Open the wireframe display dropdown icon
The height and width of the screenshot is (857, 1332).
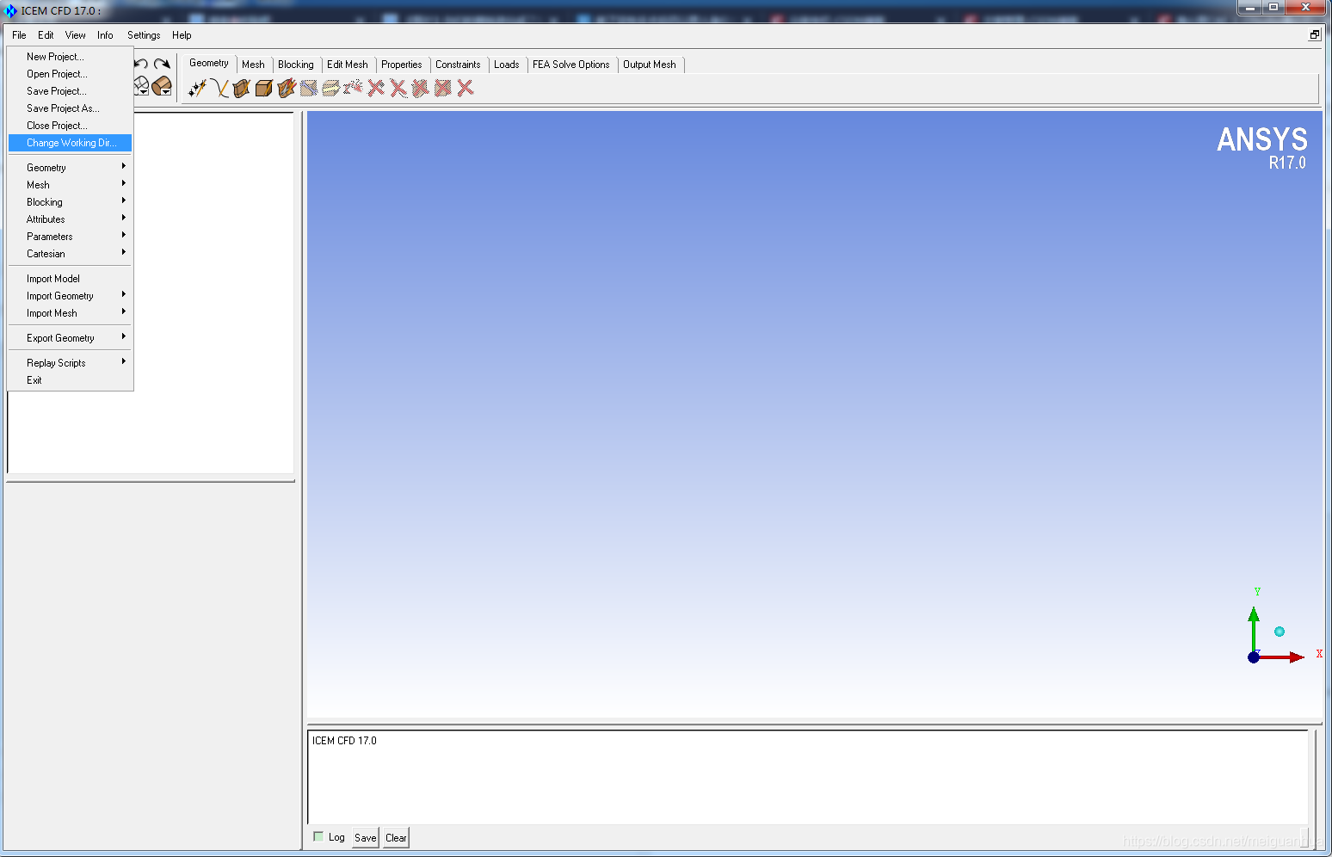pyautogui.click(x=142, y=86)
